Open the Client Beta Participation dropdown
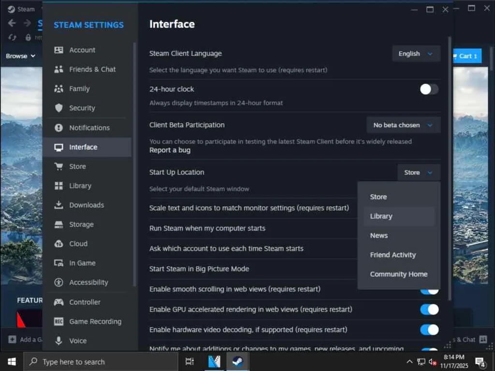This screenshot has height=371, width=495. click(x=403, y=125)
